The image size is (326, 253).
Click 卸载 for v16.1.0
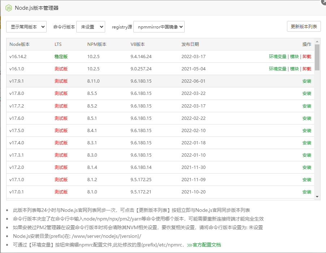307,69
